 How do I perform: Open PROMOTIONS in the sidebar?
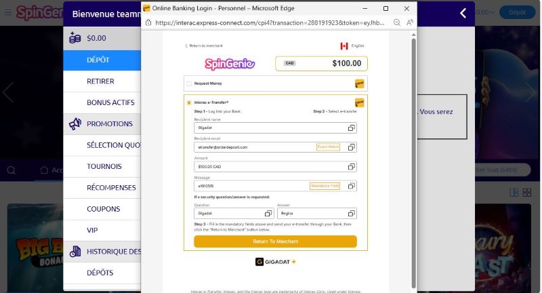[x=102, y=124]
